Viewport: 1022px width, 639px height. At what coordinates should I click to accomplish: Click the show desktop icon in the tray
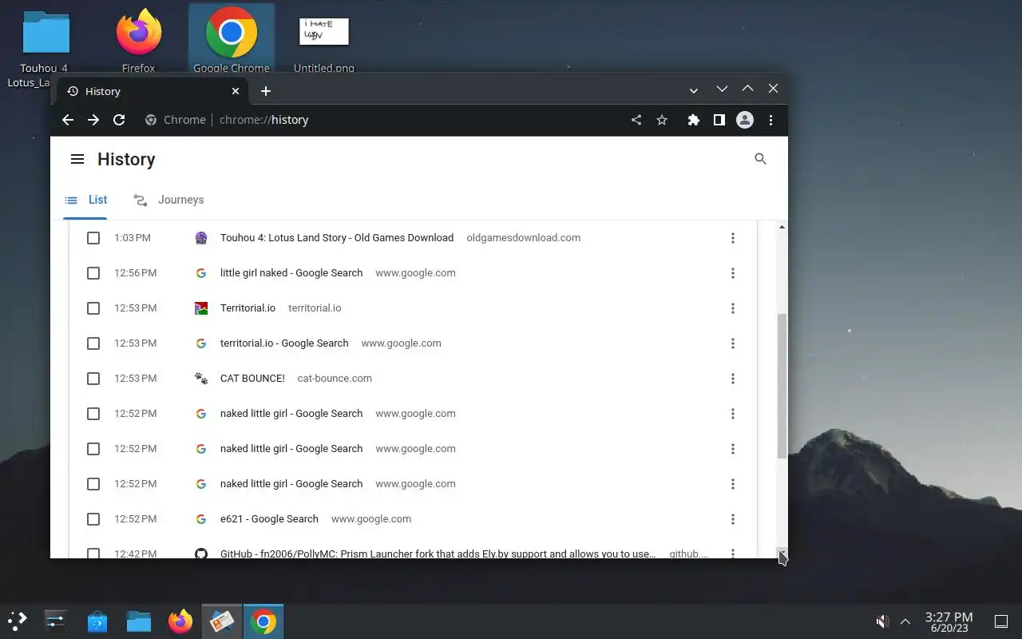(x=1000, y=621)
